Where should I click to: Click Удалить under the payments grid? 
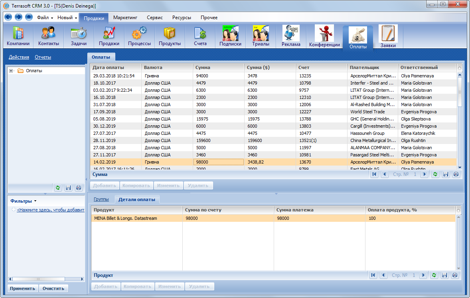[x=198, y=186]
